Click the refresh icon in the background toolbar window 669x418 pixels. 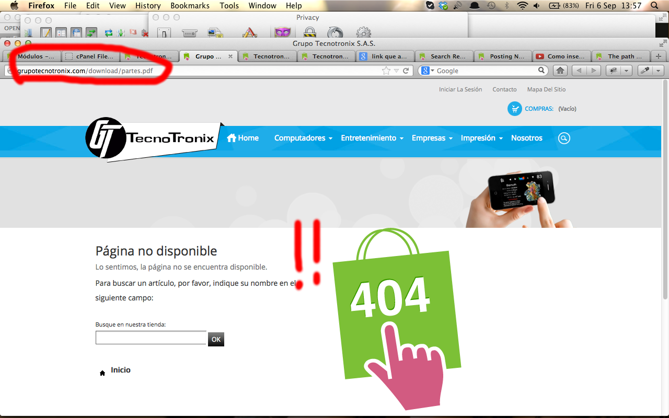click(109, 33)
